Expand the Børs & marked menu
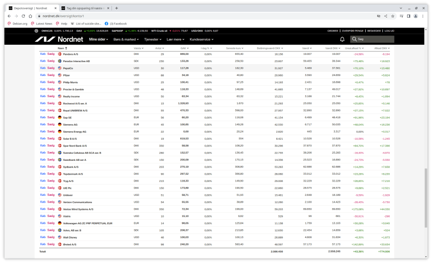 pyautogui.click(x=126, y=39)
